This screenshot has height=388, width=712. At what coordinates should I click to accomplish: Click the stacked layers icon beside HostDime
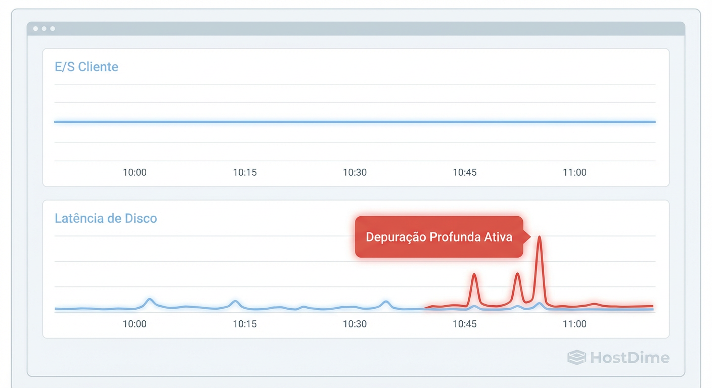(x=576, y=358)
